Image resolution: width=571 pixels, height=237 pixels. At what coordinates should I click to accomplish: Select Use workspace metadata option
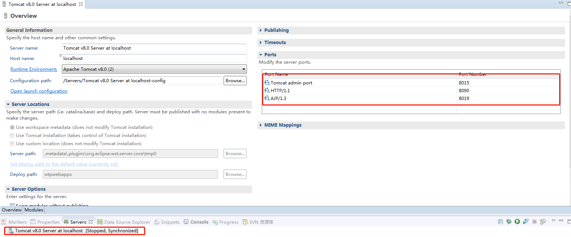[x=12, y=127]
